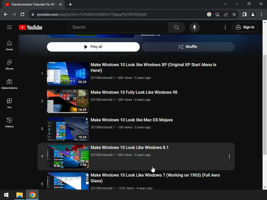Screen dimensions: 267x200
Task: Open Windows 7 Aero Glass video thumbnail
Action: click(68, 181)
